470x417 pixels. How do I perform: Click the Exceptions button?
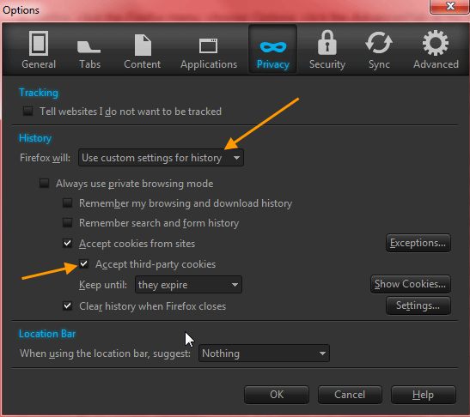(418, 243)
